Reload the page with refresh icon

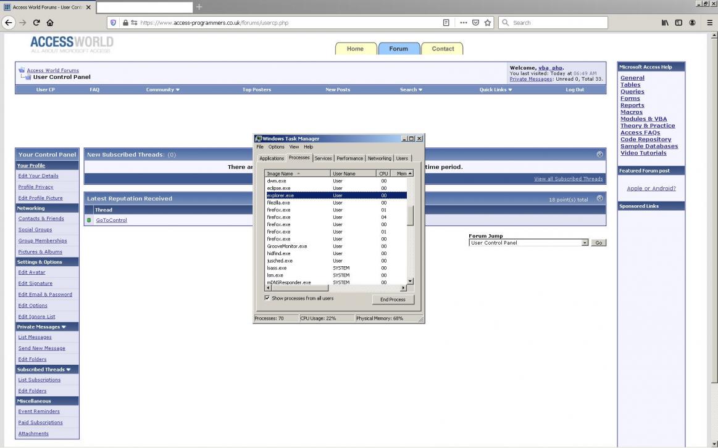point(36,22)
